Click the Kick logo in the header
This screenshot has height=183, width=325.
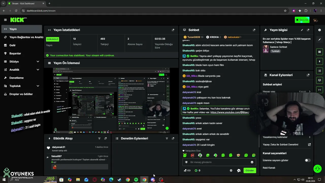19,20
